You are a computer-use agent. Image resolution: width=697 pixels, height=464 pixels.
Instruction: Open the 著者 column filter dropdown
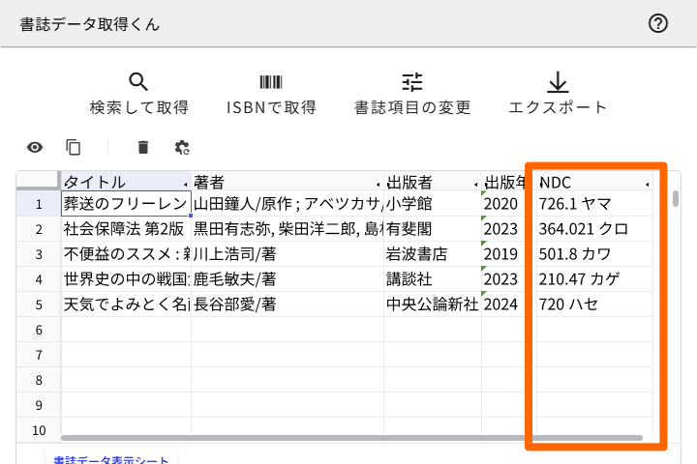(x=378, y=183)
